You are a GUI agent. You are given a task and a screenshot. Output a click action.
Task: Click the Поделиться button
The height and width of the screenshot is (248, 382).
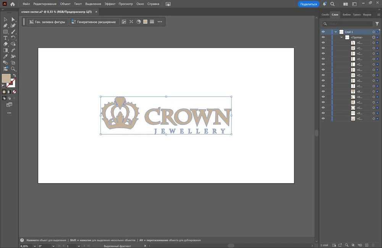click(308, 4)
